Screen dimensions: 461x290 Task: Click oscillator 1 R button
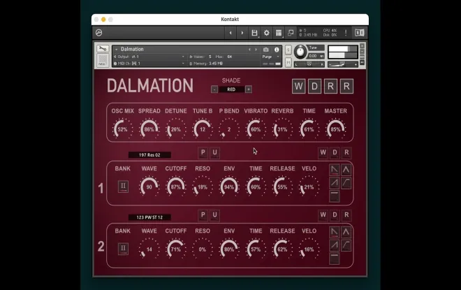pos(346,153)
